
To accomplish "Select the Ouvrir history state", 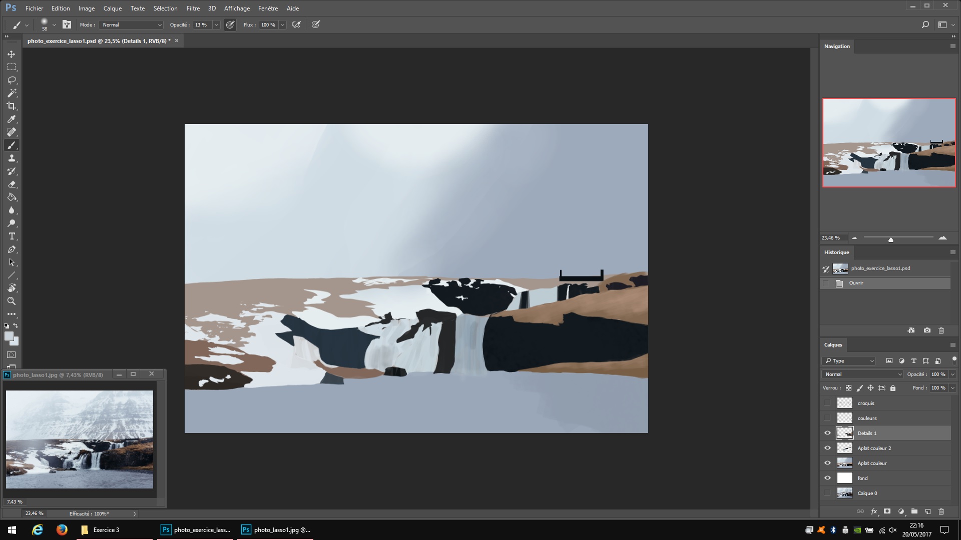I will 856,283.
